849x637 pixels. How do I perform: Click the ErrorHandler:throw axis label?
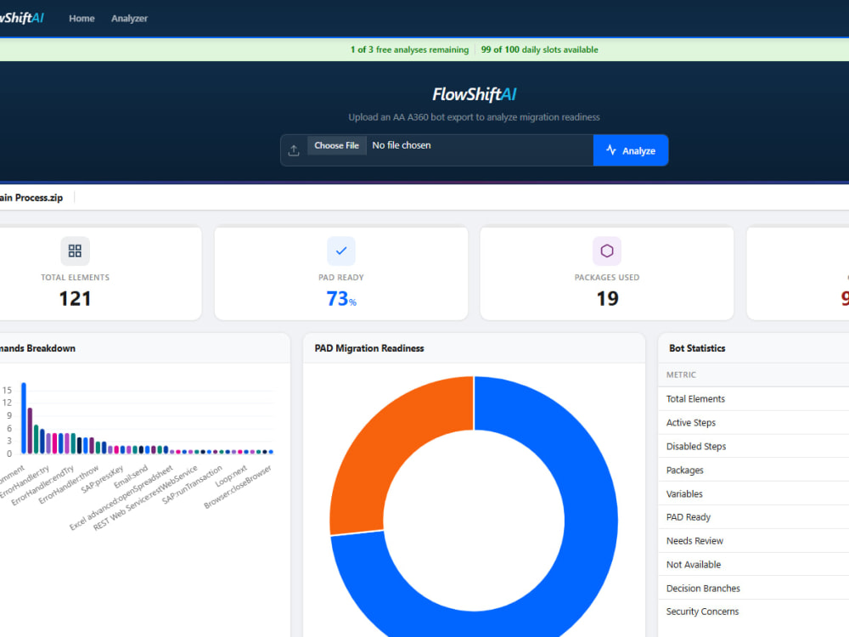pos(69,484)
